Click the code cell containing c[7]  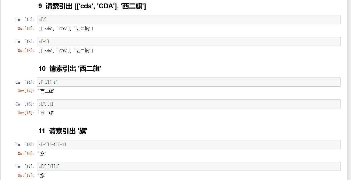coord(188,20)
